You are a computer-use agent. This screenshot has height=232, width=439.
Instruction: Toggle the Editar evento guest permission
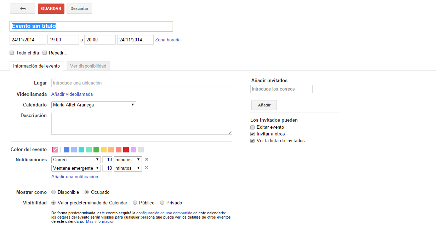tap(252, 127)
